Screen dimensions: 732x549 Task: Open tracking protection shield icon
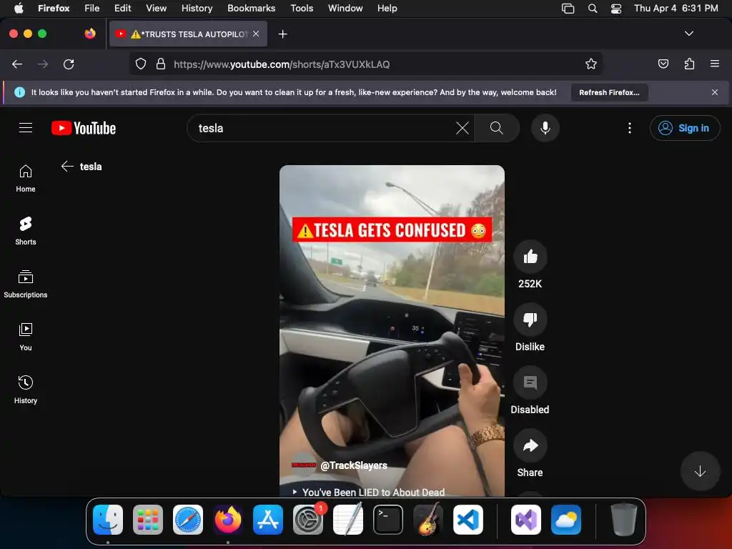(x=141, y=64)
